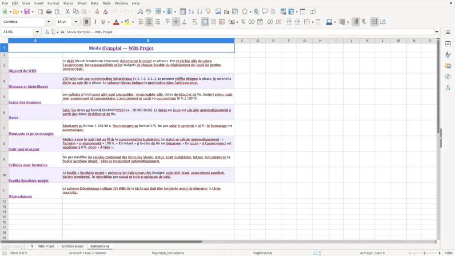The height and width of the screenshot is (256, 455).
Task: Open background color dropdown arrow
Action: (133, 22)
